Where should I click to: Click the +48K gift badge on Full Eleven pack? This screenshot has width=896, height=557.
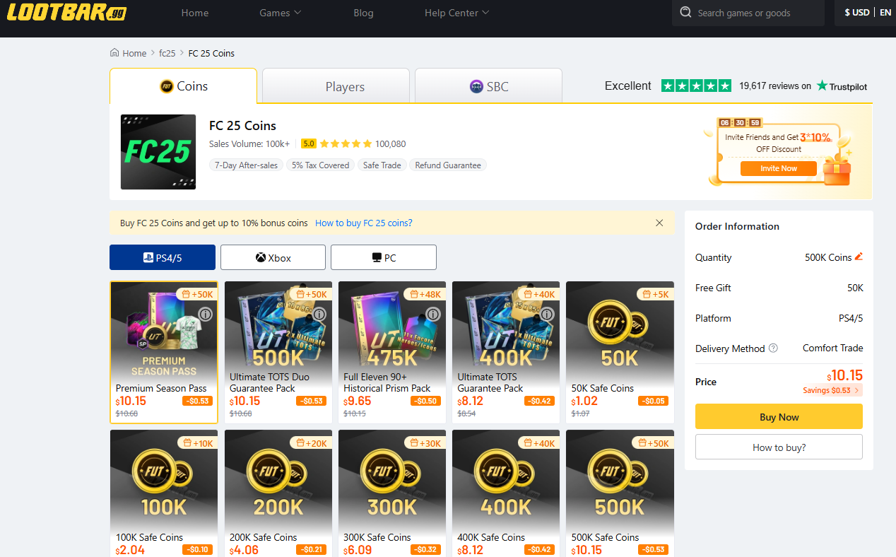coord(425,294)
